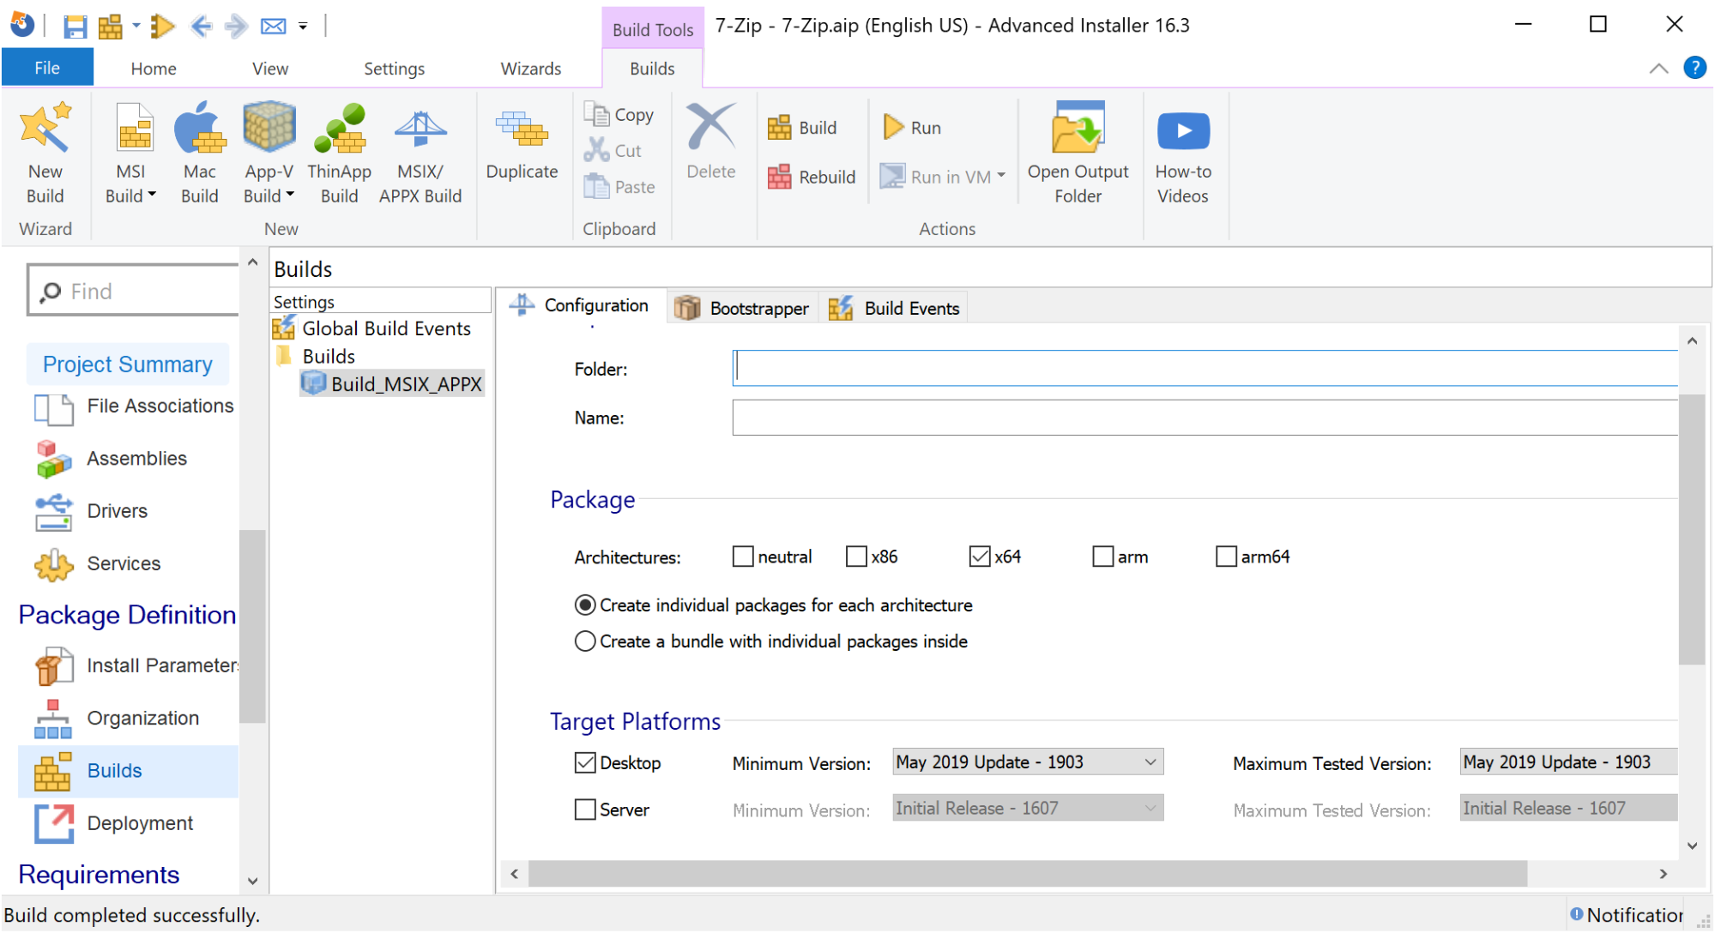Focus the Find search box

point(134,292)
